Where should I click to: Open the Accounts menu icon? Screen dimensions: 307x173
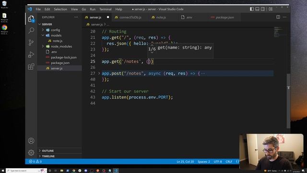tap(31, 141)
